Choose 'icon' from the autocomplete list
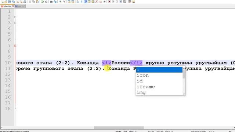This screenshot has height=132, width=235. pos(159,75)
